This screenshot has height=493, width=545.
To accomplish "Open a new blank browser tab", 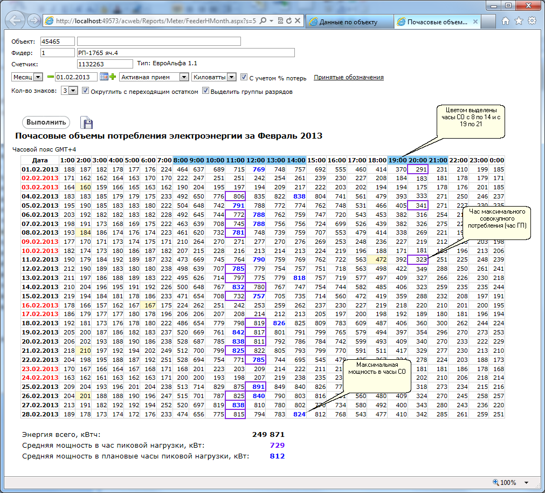I will [x=488, y=22].
